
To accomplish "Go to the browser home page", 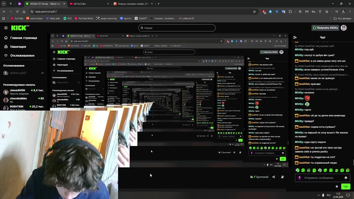I will coord(24,12).
